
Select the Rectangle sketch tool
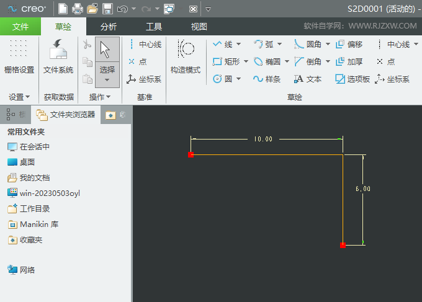(227, 61)
